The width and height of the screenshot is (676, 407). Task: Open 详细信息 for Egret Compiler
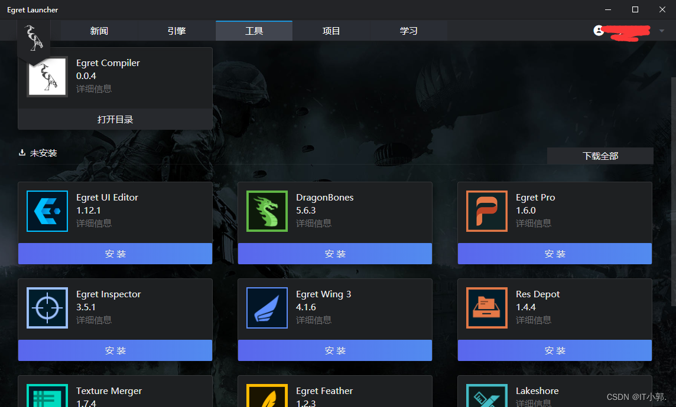[94, 88]
